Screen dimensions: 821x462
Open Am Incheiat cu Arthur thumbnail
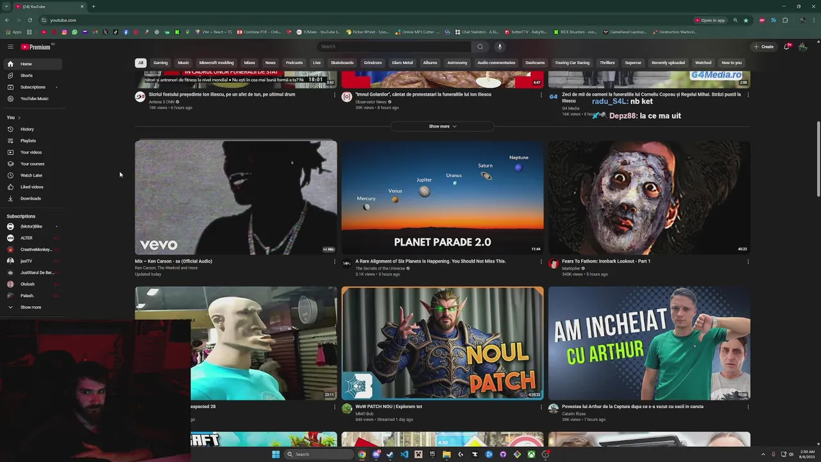(x=649, y=343)
